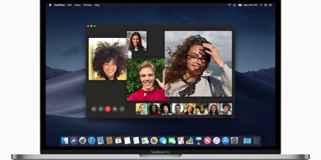Click the Mon 9:41 AM clock

tap(250, 5)
